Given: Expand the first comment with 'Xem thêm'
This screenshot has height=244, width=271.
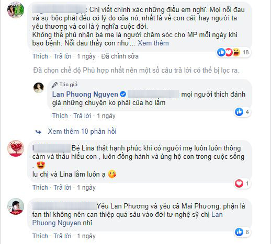Looking at the screenshot, I should pos(153,43).
